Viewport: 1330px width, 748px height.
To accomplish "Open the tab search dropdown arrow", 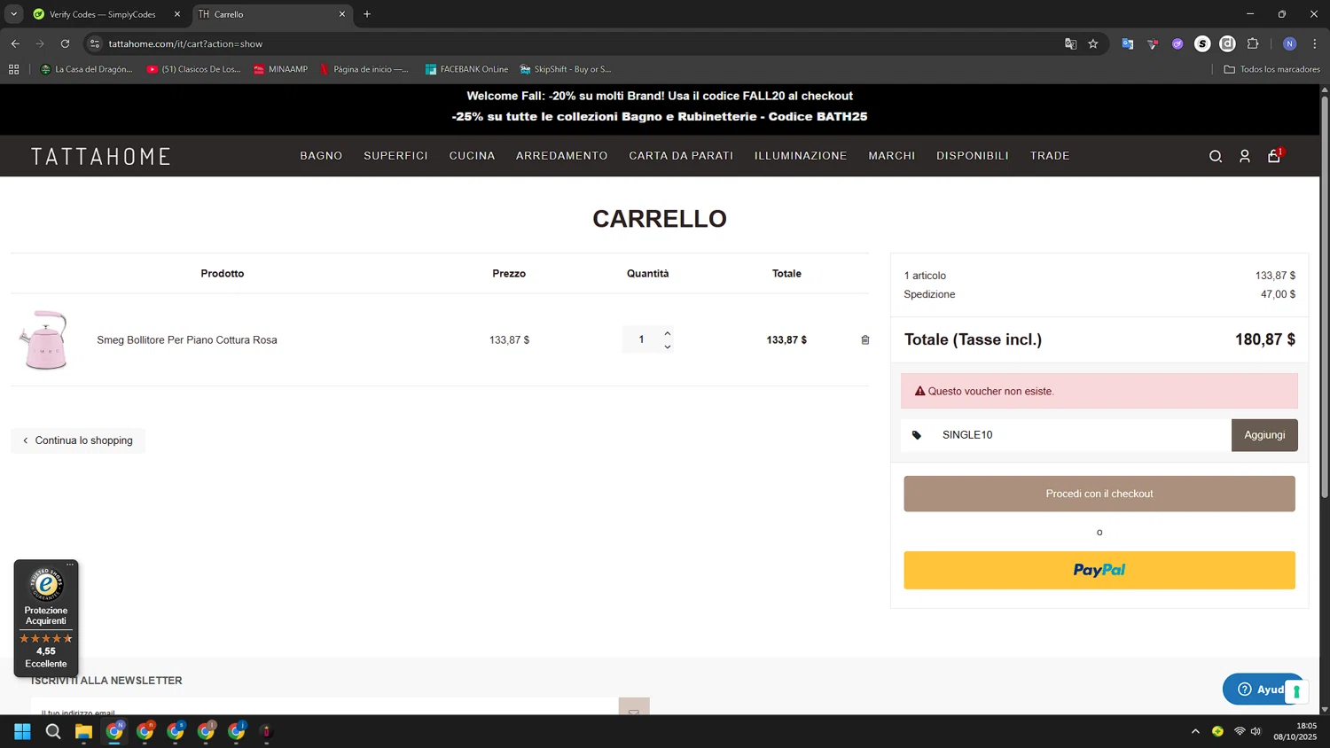I will point(13,14).
